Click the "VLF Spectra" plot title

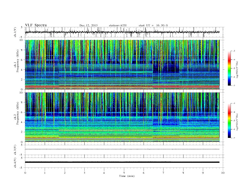(36, 25)
